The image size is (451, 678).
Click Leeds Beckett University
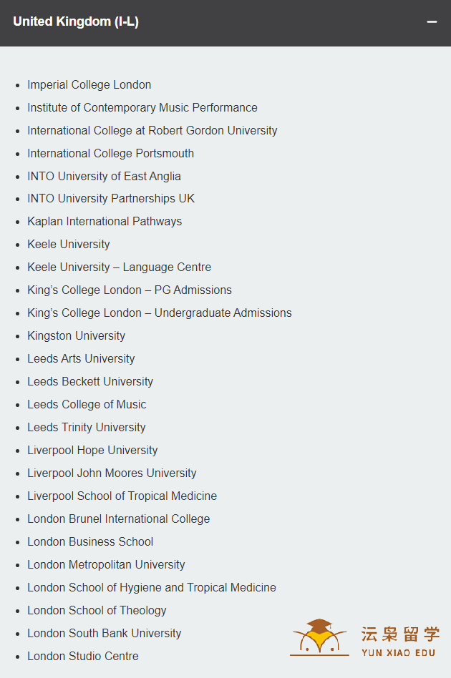click(90, 382)
